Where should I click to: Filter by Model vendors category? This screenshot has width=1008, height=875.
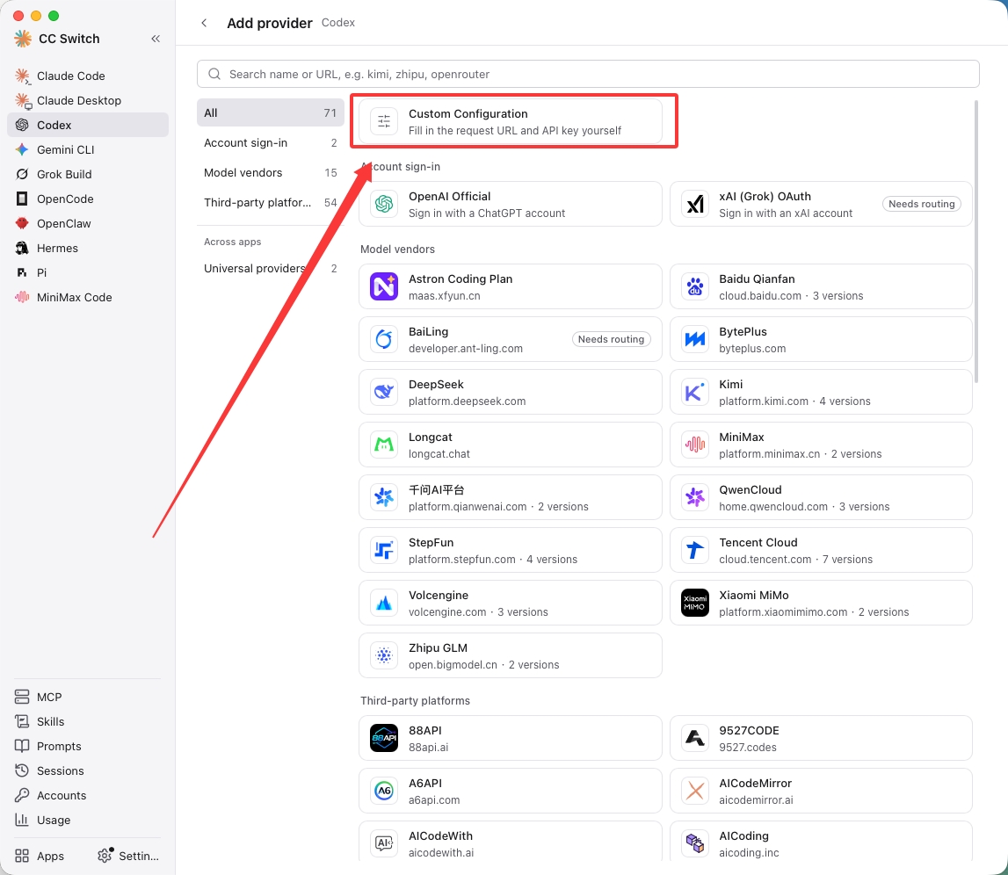270,172
